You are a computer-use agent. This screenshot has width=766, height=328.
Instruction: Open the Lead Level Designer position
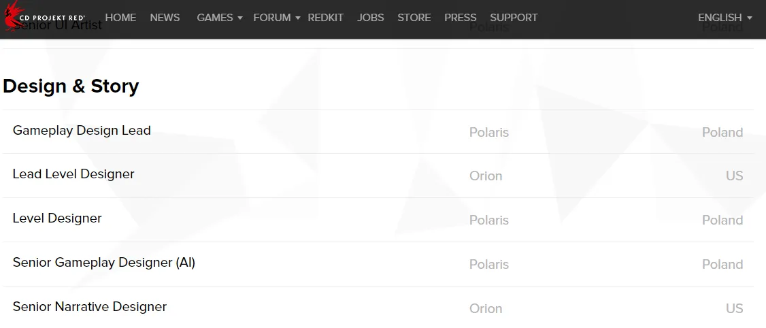(x=378, y=176)
